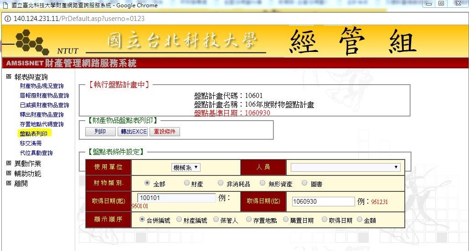
Task: Expand the 異動作業 menu section
Action: tap(27, 164)
